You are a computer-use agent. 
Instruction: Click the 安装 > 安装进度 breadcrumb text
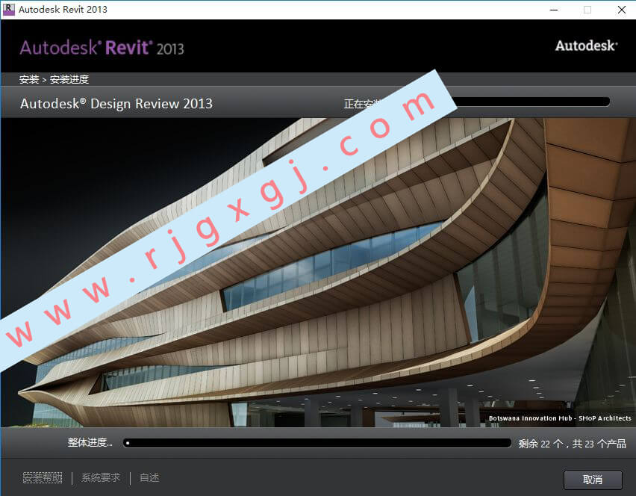point(54,79)
